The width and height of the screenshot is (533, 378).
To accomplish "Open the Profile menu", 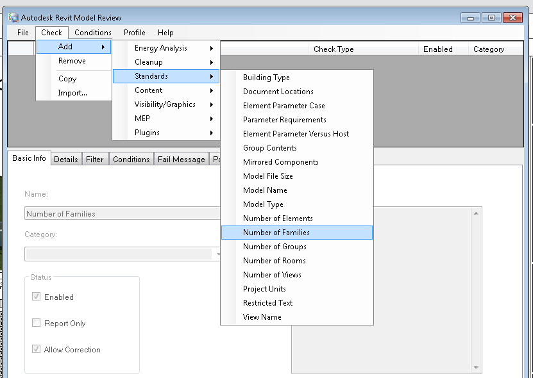I will pyautogui.click(x=134, y=33).
